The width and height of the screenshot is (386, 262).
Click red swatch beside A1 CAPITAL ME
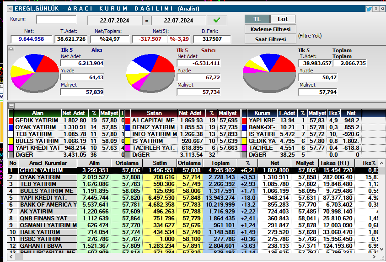tap(128, 120)
